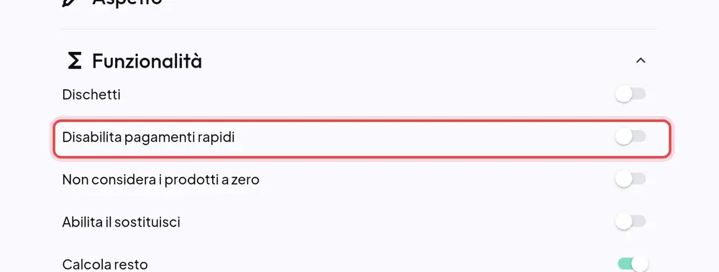This screenshot has height=272, width=719.
Task: Click the knob of Non considera prodotti switch
Action: coord(623,179)
